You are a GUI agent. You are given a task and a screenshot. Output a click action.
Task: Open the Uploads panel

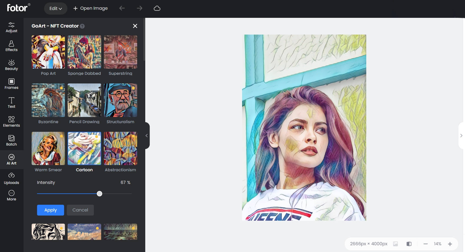tap(11, 179)
